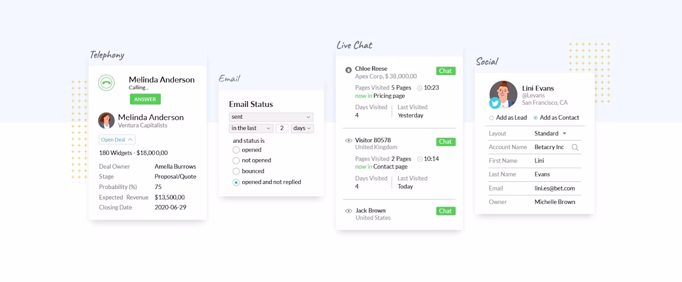Click the Probability value '75'

(x=158, y=187)
